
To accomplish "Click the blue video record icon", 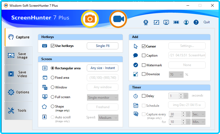I will 118,19.
